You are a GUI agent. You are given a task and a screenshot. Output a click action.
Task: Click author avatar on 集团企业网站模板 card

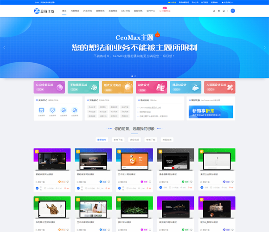202,187
